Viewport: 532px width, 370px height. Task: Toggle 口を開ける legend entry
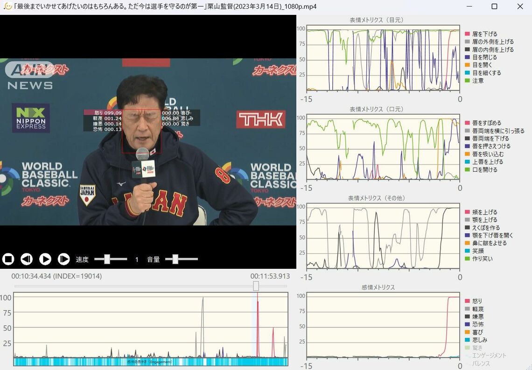481,169
